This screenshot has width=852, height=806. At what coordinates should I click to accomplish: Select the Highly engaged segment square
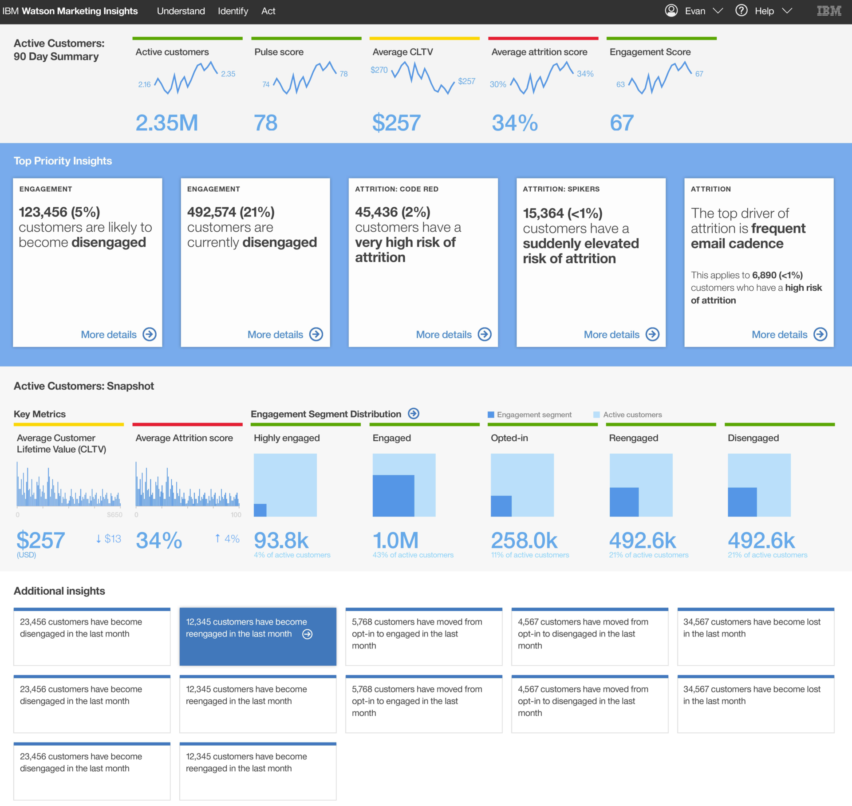click(x=285, y=485)
